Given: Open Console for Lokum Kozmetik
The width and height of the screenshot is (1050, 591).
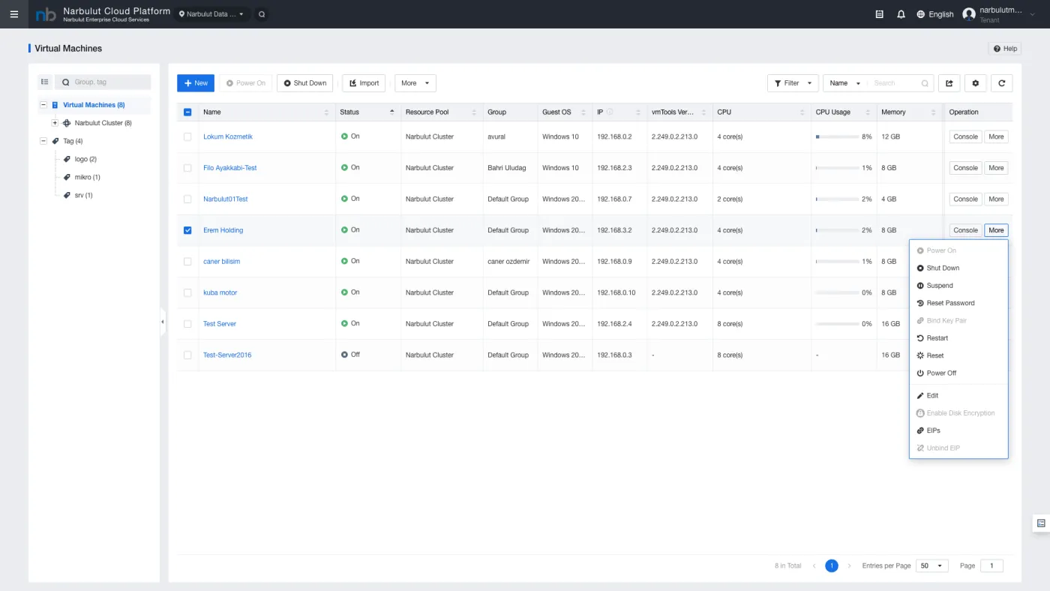Looking at the screenshot, I should (965, 136).
